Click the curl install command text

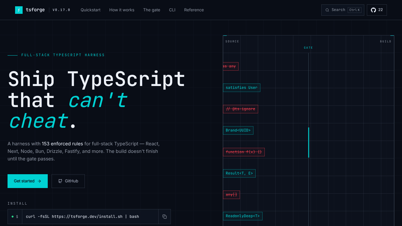click(82, 217)
